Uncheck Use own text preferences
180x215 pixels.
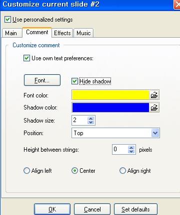click(x=26, y=58)
